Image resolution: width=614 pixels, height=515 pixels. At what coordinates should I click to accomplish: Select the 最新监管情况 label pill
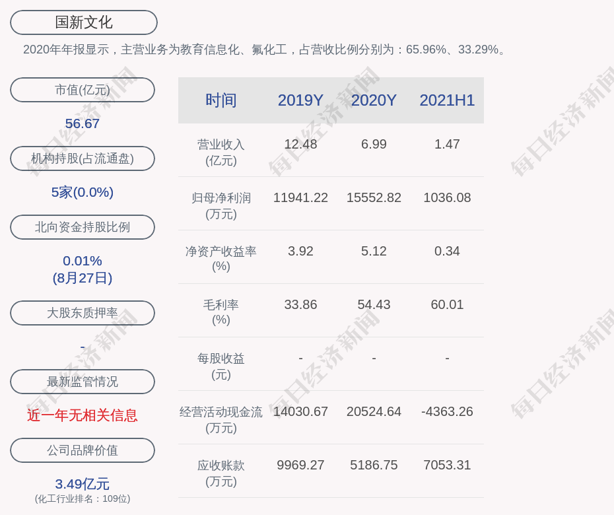83,382
